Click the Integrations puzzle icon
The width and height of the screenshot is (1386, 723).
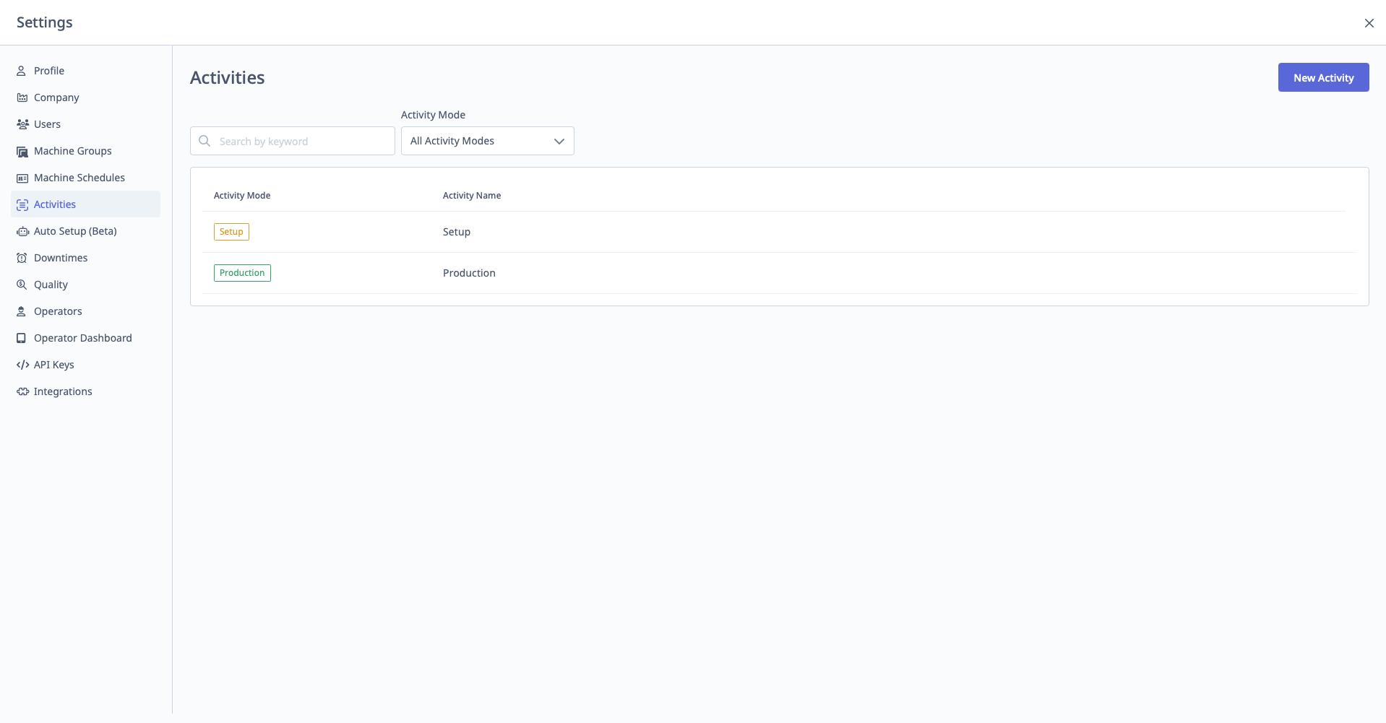click(x=22, y=391)
